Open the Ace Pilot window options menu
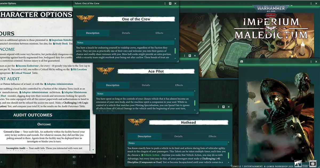The height and width of the screenshot is (168, 320). click(185, 56)
